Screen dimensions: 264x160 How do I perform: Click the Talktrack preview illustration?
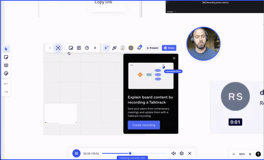click(151, 76)
